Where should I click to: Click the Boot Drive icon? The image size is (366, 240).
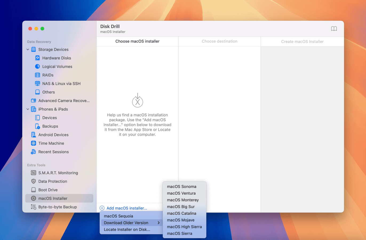(33, 190)
